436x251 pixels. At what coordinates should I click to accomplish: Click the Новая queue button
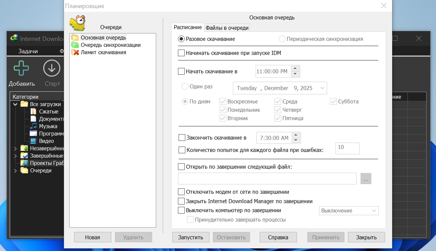[x=92, y=237]
